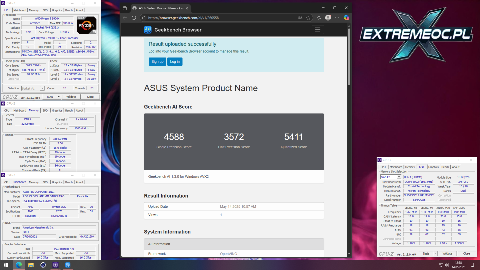
Task: Add page to favorites star
Action: 308,18
